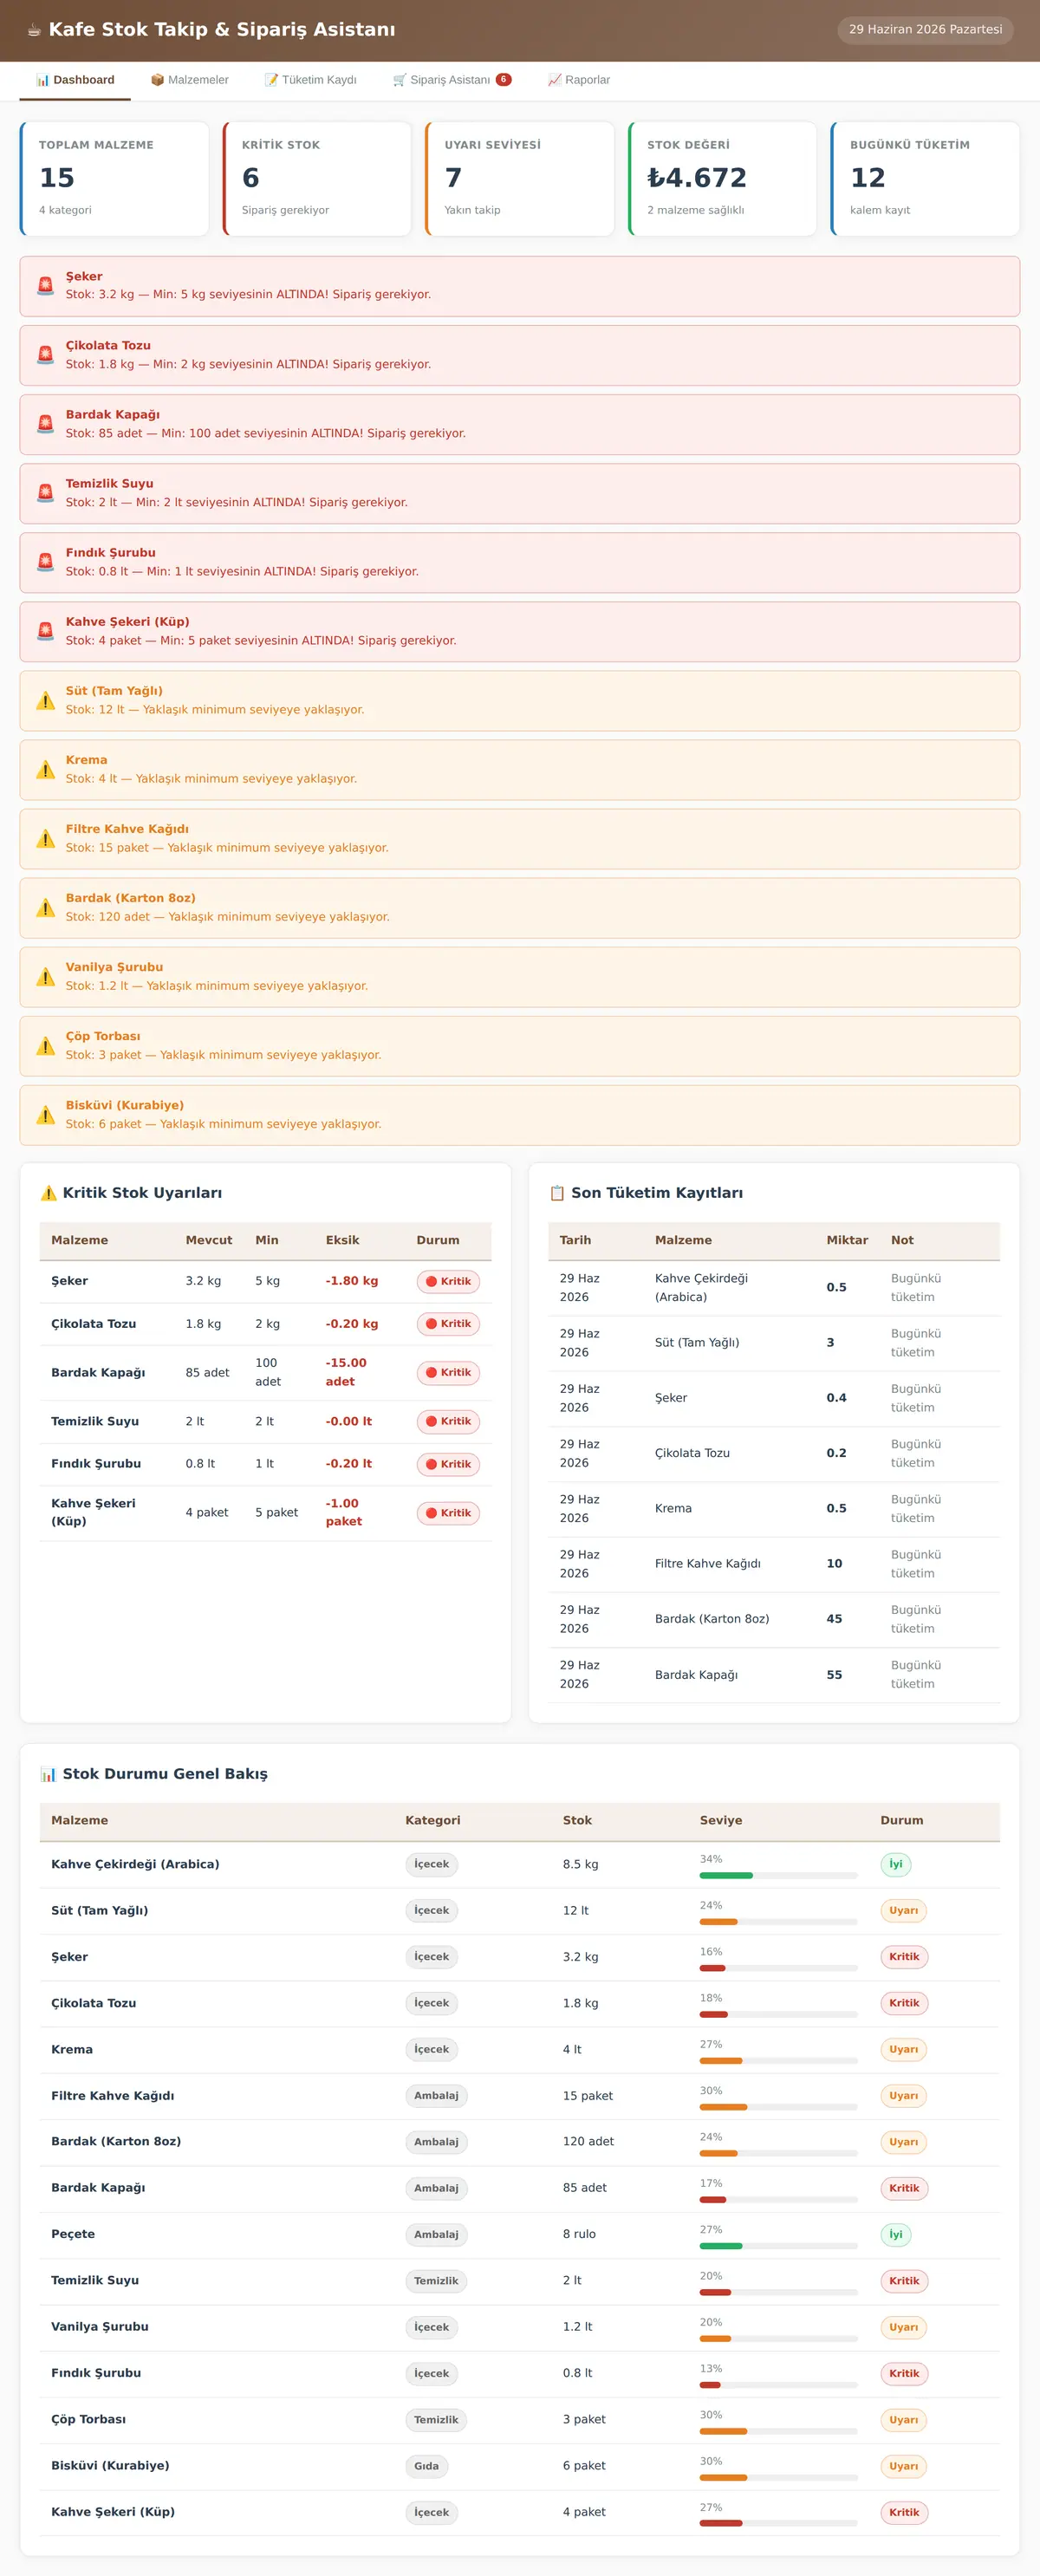Screen dimensions: 1040x2576
Task: Click the Seviye column header
Action: (x=721, y=1820)
